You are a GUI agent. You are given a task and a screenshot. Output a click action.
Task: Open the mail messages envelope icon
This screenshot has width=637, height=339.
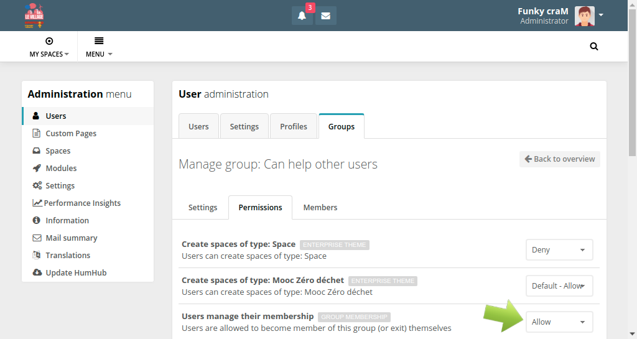pos(325,16)
